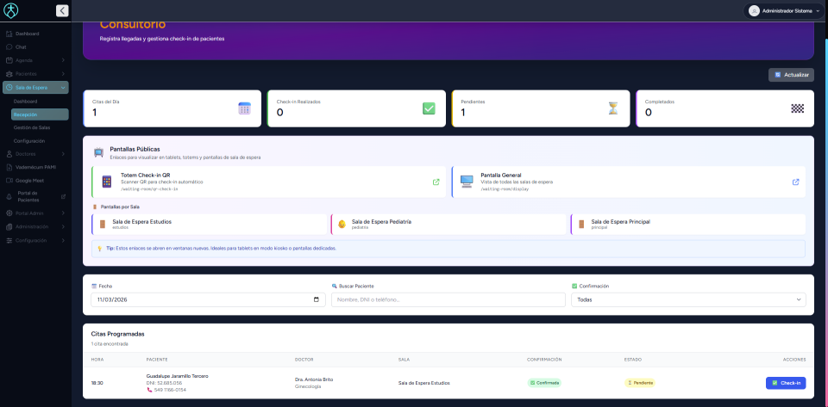Click the Google Meet camera icon

[9, 181]
